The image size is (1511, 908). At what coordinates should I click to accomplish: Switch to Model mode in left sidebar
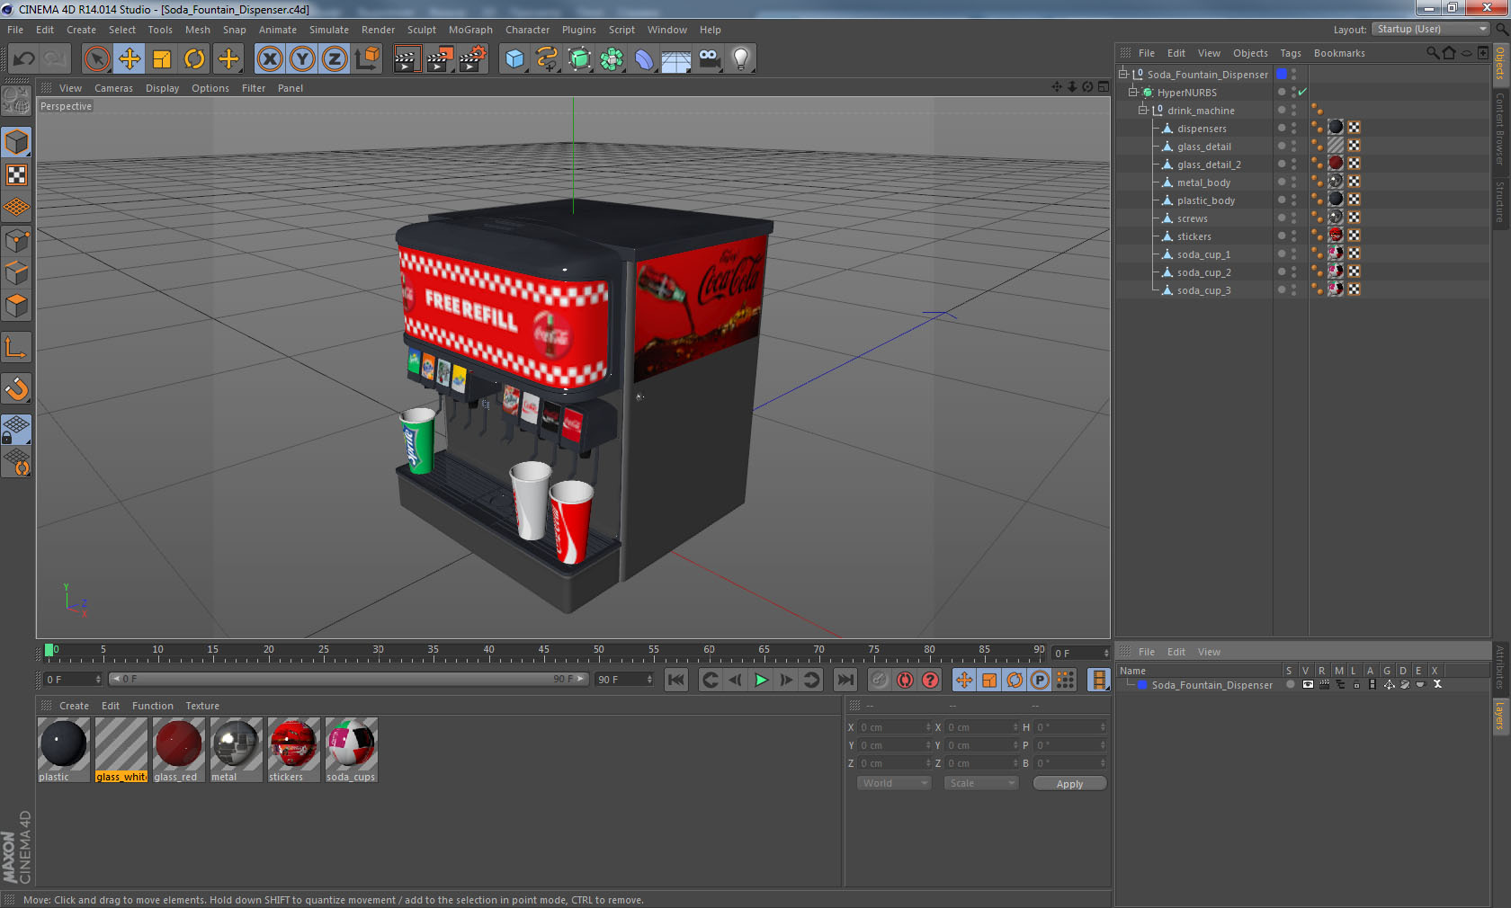(x=16, y=142)
